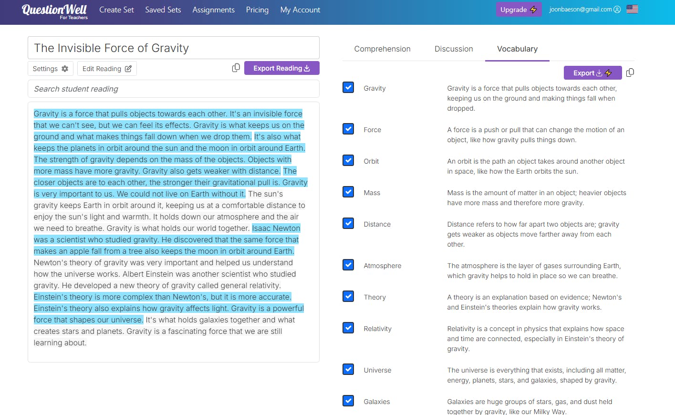Click the word Galaxies in vocabulary list

pos(376,402)
